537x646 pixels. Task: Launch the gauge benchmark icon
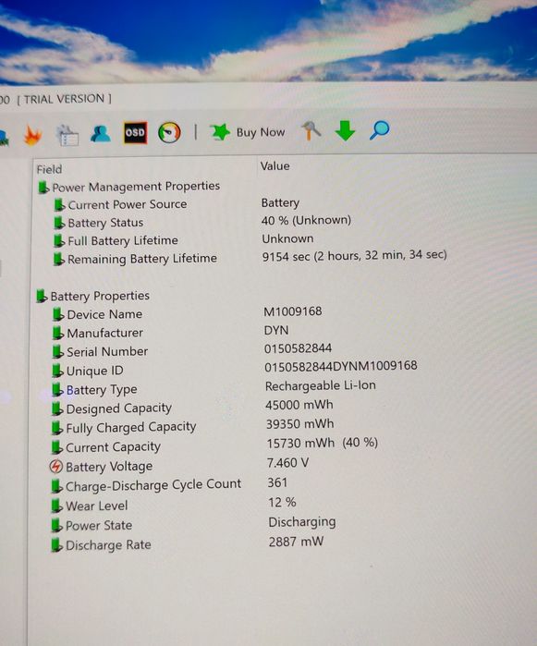169,133
